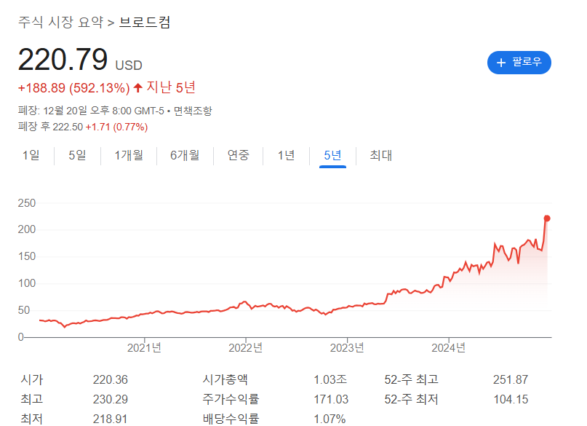587x426 pixels.
Task: Click the red endpoint dot on chart
Action: (x=547, y=218)
